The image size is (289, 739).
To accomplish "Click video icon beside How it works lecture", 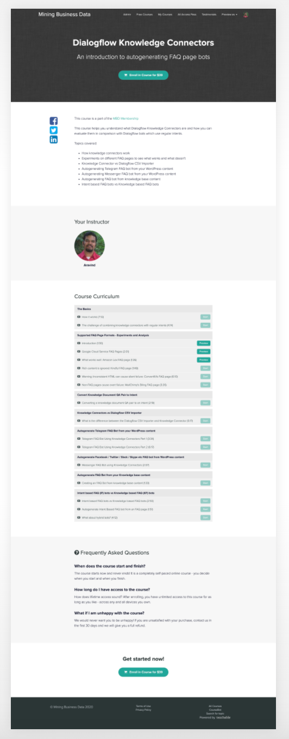I will pyautogui.click(x=79, y=317).
